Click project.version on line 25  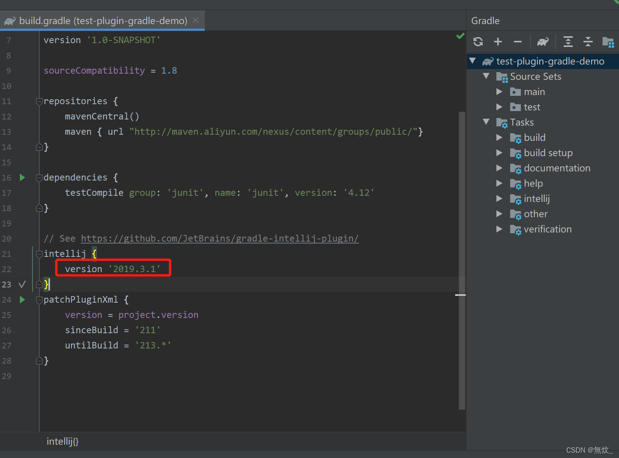click(158, 315)
